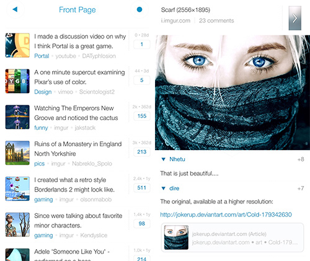Viewport: 310px width, 261px height.
Task: Open the username jakstack
Action: point(85,128)
